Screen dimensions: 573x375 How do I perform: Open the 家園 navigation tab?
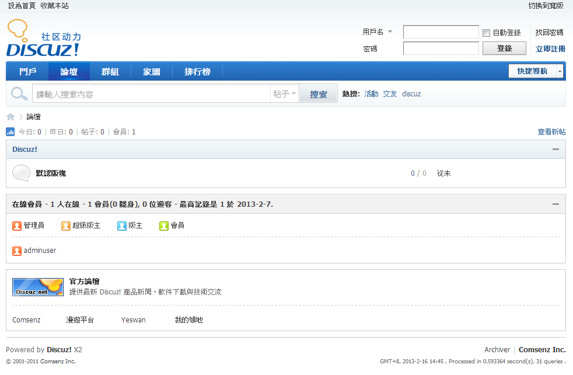tap(152, 71)
